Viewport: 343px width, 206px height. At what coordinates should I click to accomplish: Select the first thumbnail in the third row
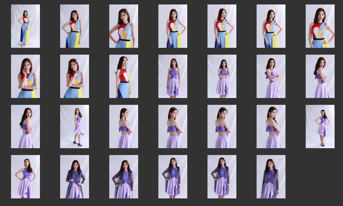pos(25,126)
